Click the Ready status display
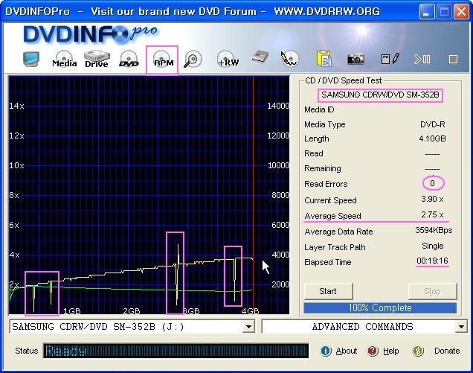 [x=176, y=351]
